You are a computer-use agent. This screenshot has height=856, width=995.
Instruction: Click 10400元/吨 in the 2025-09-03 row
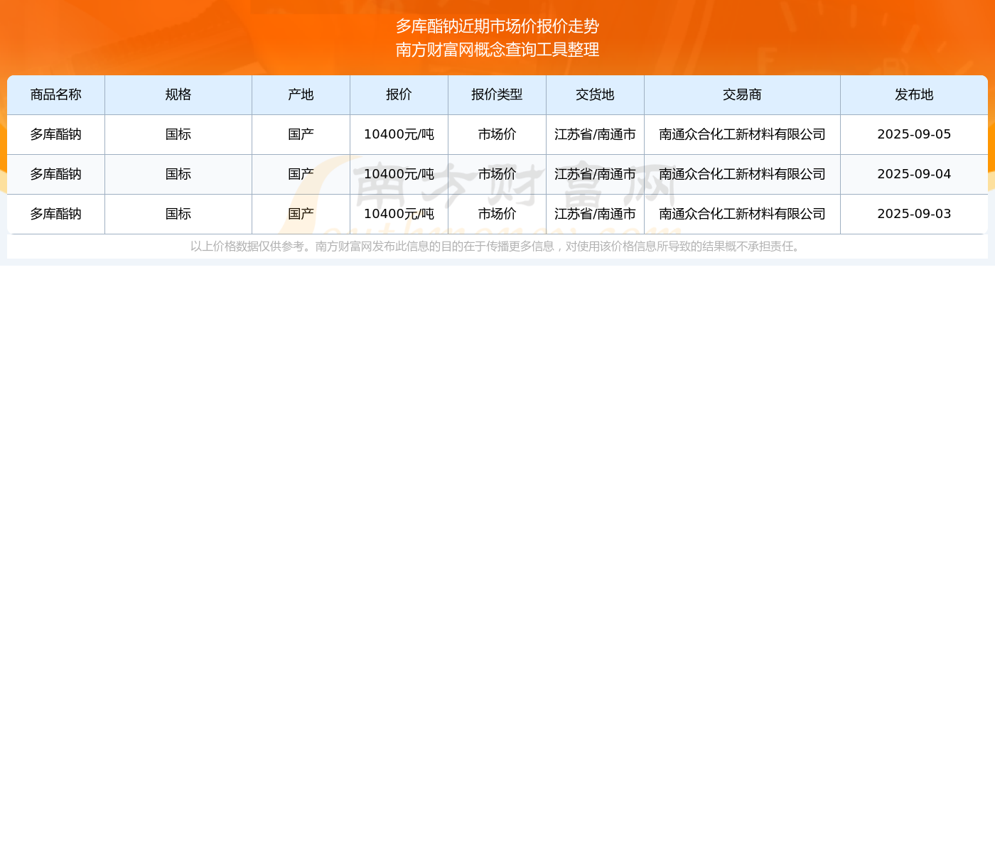pyautogui.click(x=399, y=214)
